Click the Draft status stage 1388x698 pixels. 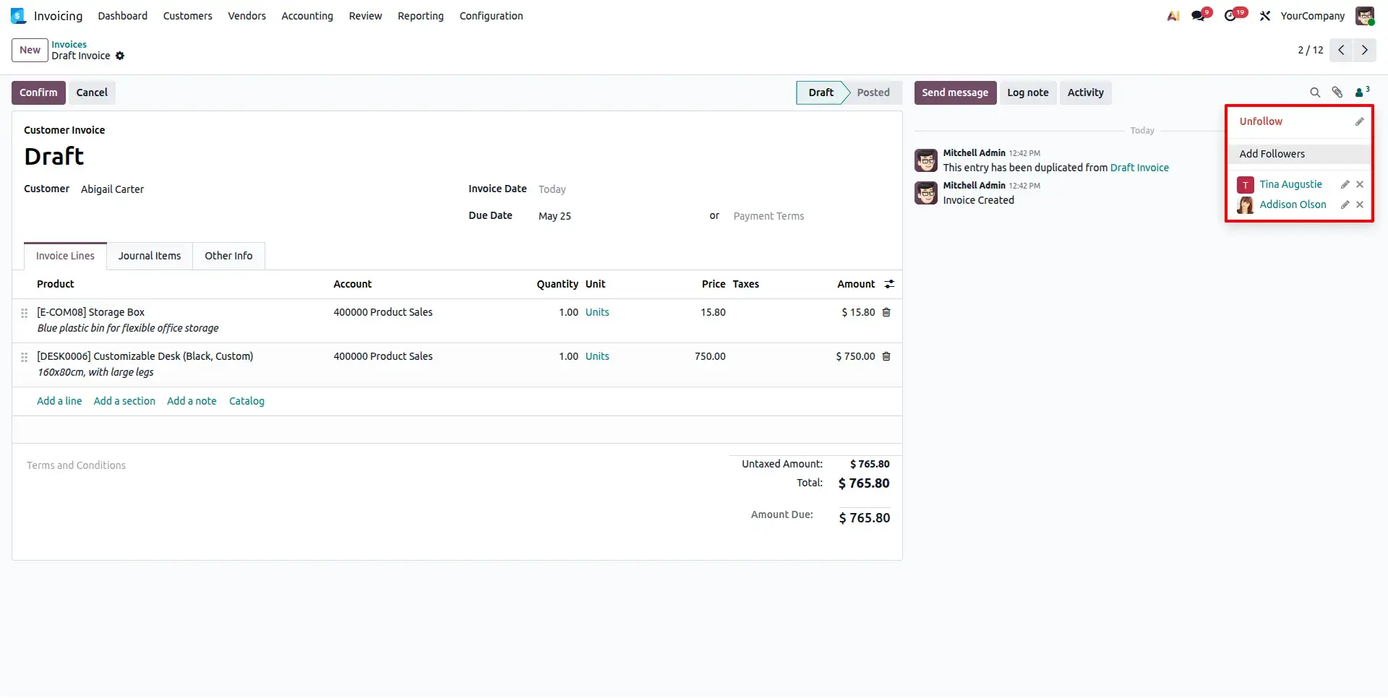[821, 92]
